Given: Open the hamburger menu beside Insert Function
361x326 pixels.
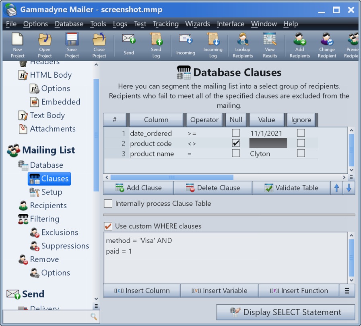Looking at the screenshot, I should pyautogui.click(x=347, y=291).
